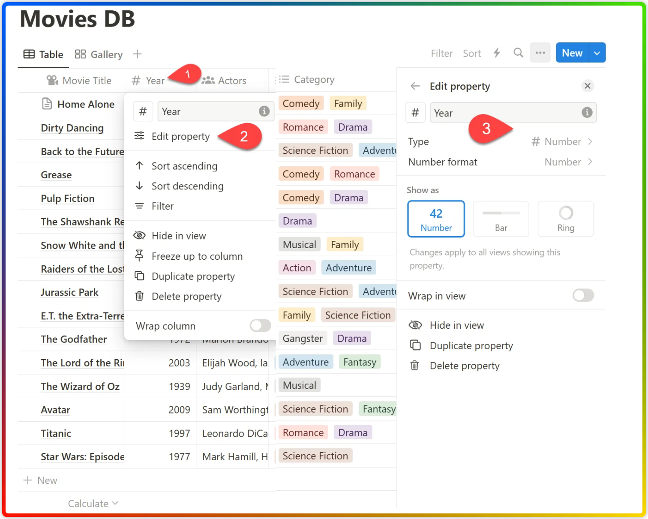Screen dimensions: 648x519
Task: Expand the Calculate dropdown at the bottom
Action: tap(93, 503)
